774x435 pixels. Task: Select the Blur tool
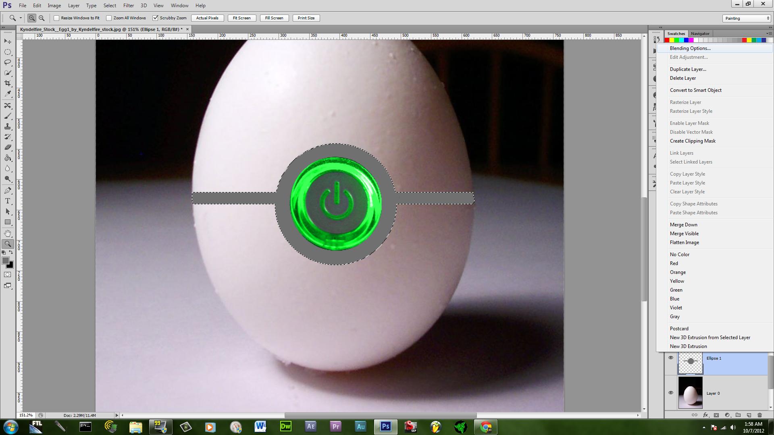click(8, 168)
